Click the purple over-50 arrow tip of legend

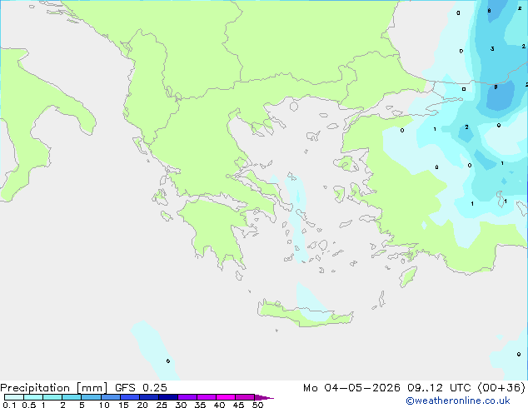click(264, 397)
